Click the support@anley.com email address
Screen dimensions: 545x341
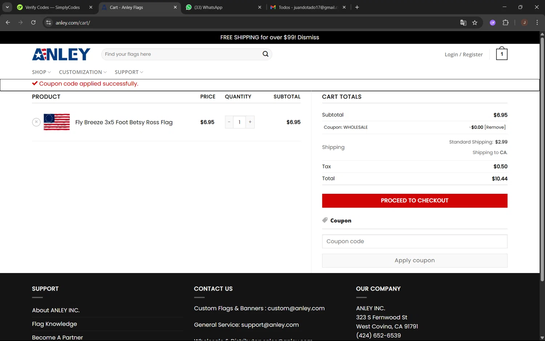click(270, 325)
